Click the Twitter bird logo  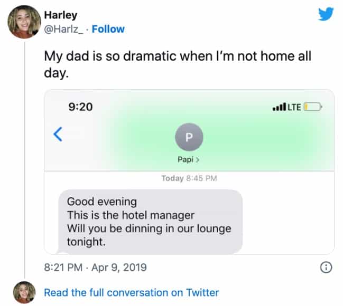[x=326, y=14]
